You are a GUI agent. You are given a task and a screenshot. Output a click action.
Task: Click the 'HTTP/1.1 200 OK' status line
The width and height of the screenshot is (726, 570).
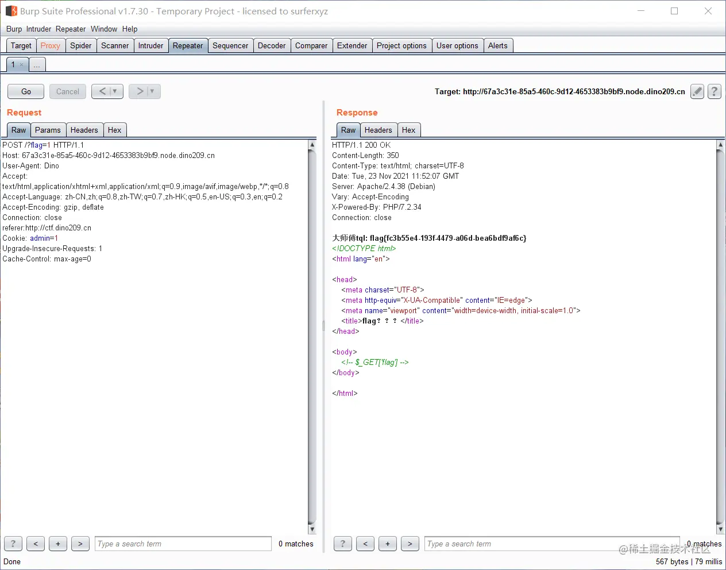(361, 145)
